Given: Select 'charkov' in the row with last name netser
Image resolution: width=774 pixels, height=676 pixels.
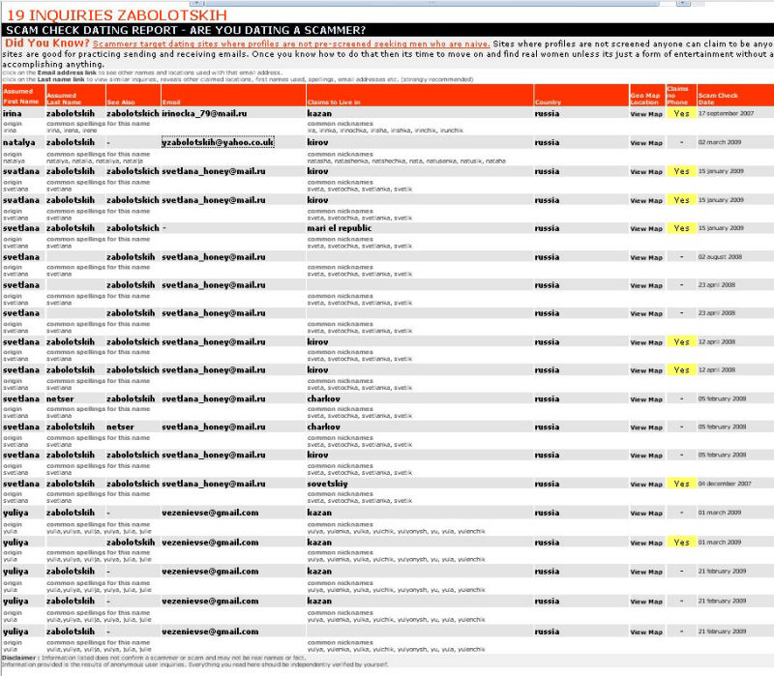Looking at the screenshot, I should pos(323,398).
